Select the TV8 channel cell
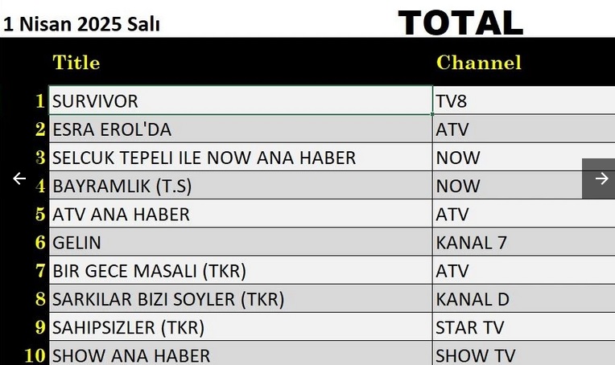 524,100
